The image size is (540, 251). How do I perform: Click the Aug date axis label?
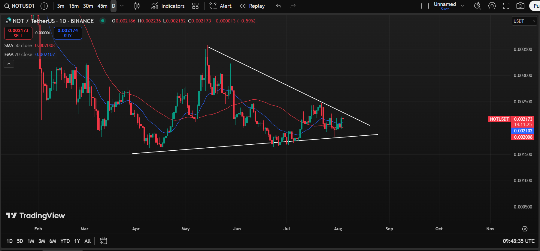click(338, 229)
